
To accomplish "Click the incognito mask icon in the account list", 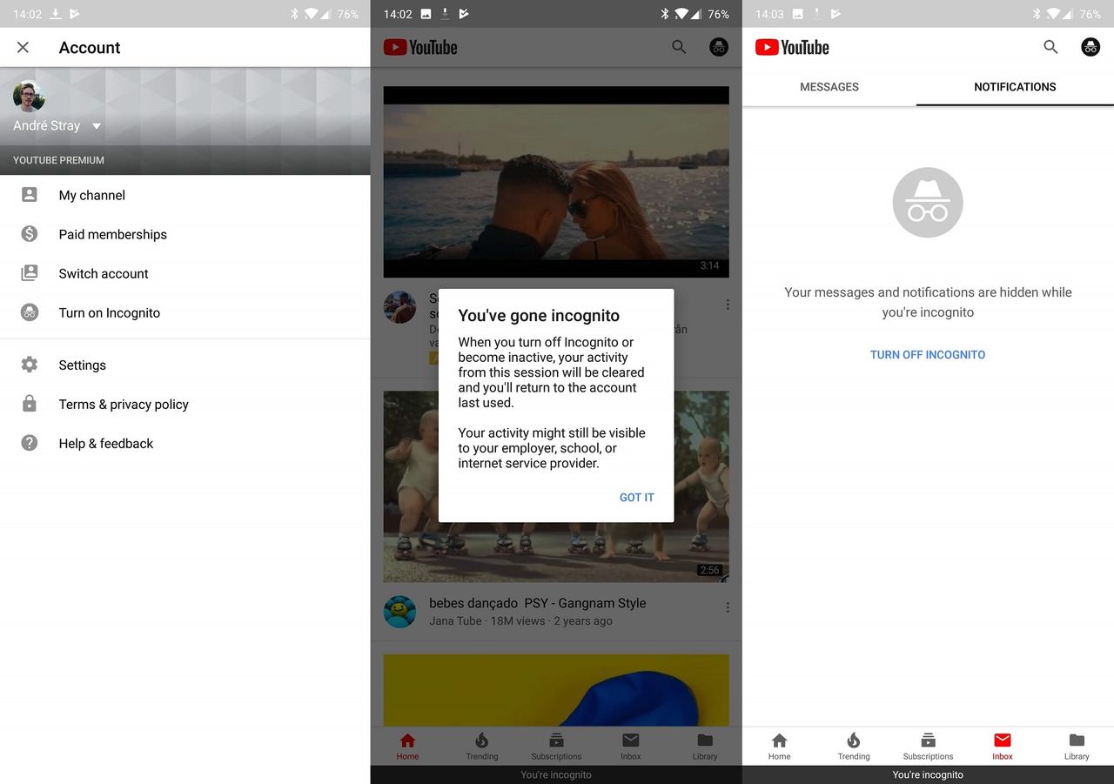I will [30, 312].
